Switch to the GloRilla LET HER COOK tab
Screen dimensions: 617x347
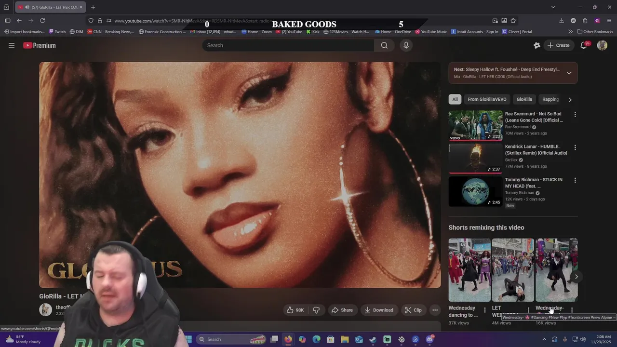[x=51, y=7]
